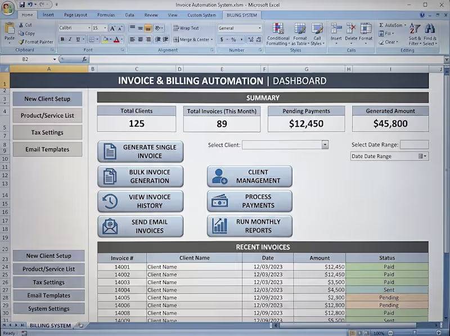The height and width of the screenshot is (336, 450).
Task: Toggle Italic formatting
Action: [x=70, y=39]
